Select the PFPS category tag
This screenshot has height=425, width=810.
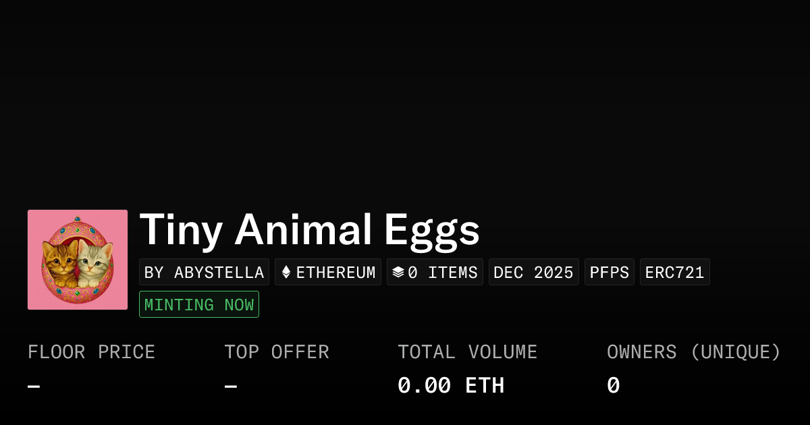click(609, 272)
